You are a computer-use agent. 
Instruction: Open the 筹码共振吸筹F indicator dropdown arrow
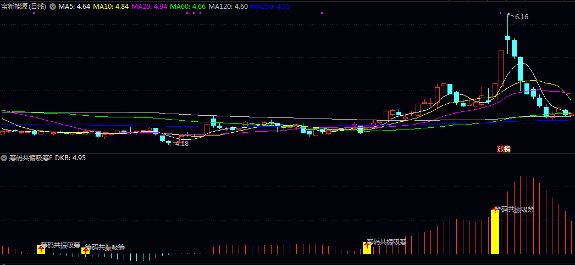click(4, 158)
